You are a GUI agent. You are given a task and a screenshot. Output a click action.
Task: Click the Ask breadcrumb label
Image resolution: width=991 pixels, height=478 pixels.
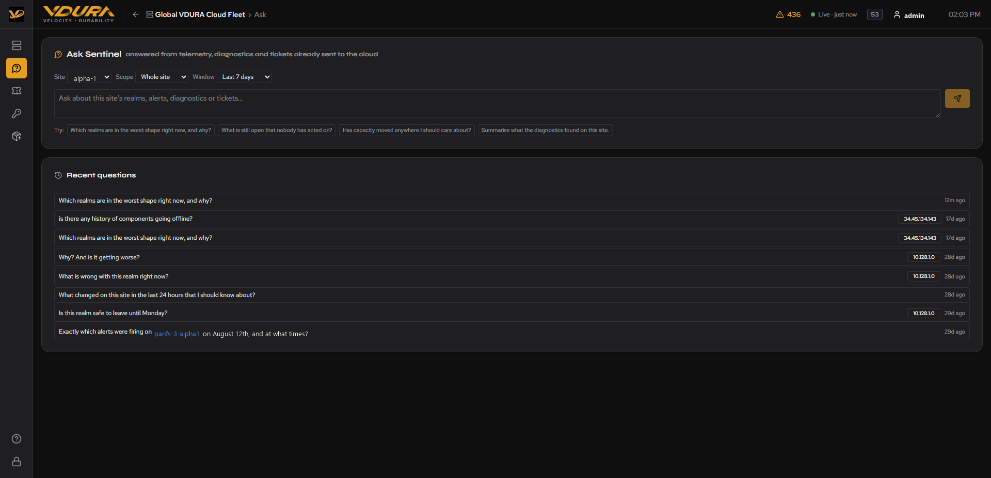pos(260,14)
